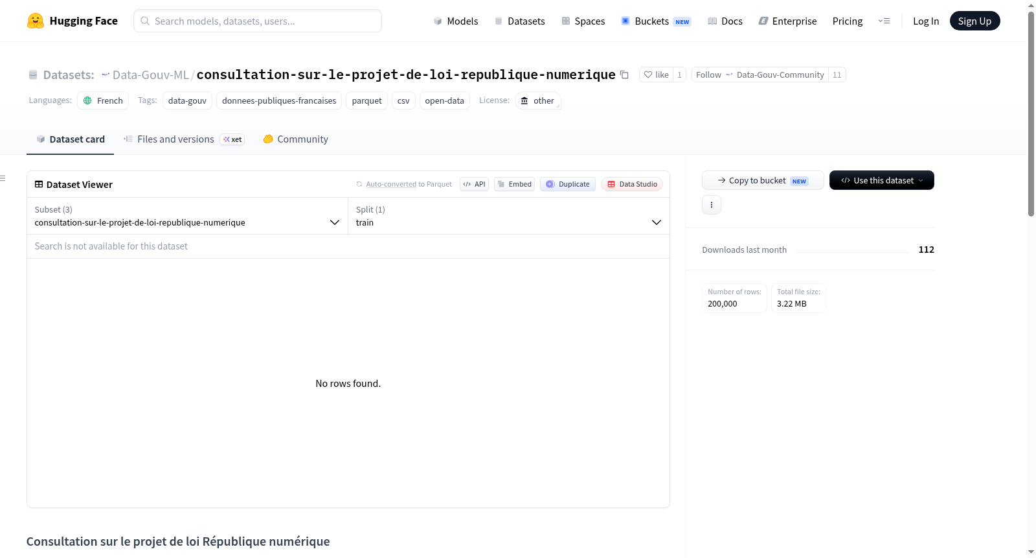1036x558 pixels.
Task: Select the French language tag
Action: (103, 100)
